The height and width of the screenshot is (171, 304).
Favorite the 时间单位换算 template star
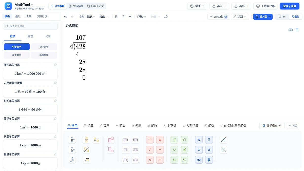click(55, 101)
